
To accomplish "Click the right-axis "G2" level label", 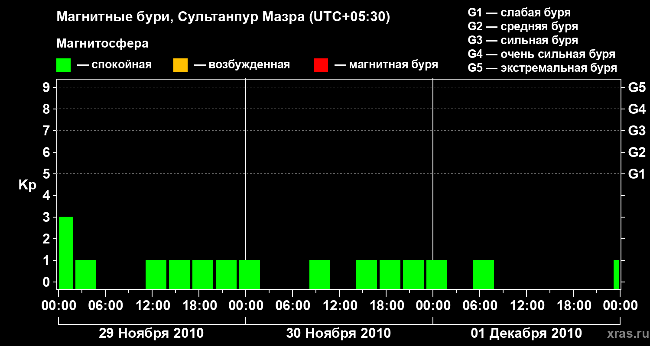I will pos(637,152).
